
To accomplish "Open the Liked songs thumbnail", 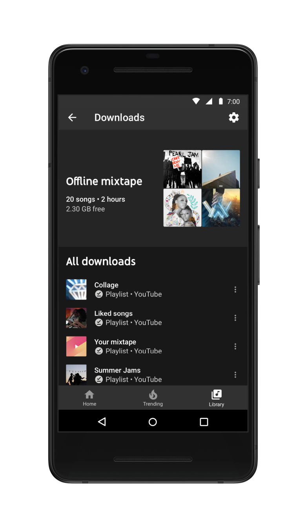I will [76, 318].
